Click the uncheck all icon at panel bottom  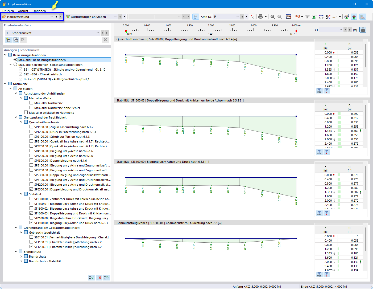click(99, 278)
